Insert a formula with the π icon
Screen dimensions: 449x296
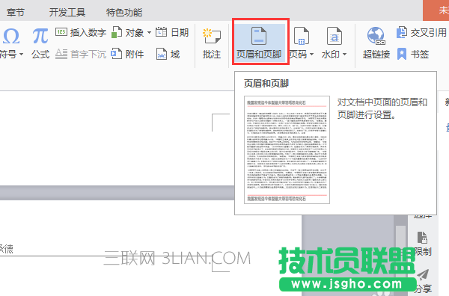[40, 37]
